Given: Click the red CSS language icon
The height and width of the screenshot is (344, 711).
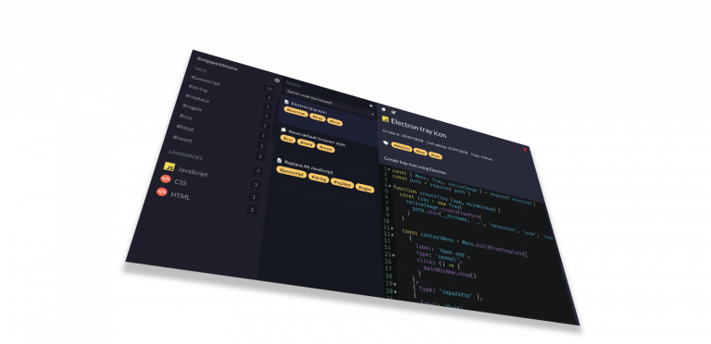Looking at the screenshot, I should pyautogui.click(x=166, y=179).
